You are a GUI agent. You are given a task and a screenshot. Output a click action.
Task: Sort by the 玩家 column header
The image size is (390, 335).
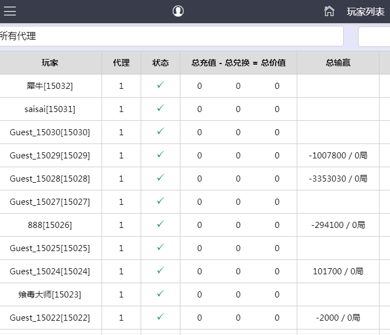click(x=50, y=63)
